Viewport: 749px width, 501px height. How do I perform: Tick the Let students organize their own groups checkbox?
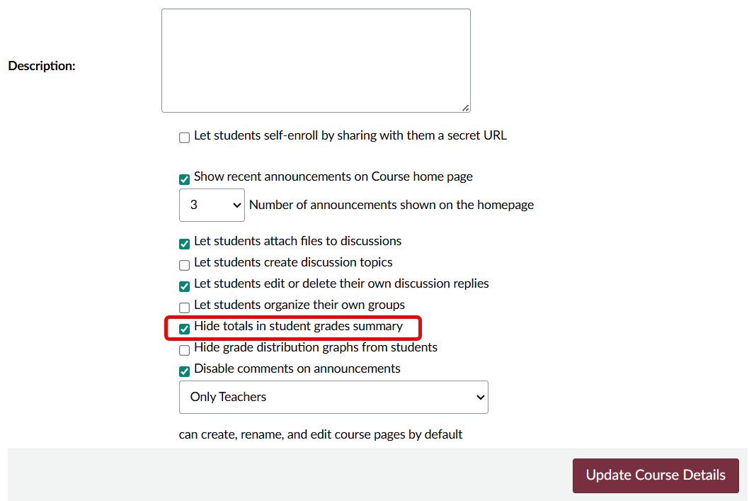tap(184, 308)
